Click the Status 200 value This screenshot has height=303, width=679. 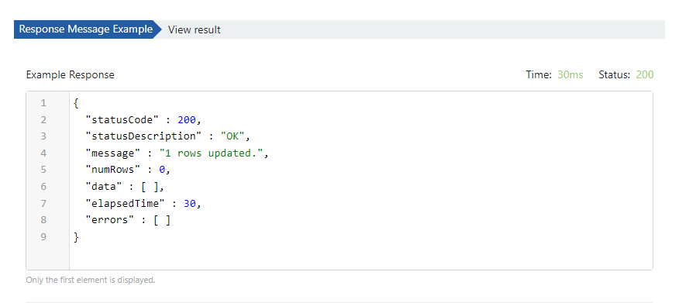coord(645,75)
